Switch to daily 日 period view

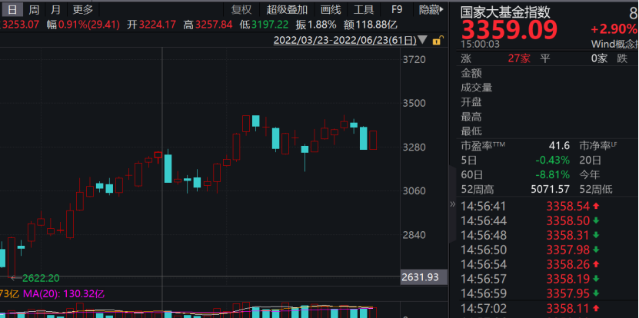pyautogui.click(x=12, y=10)
